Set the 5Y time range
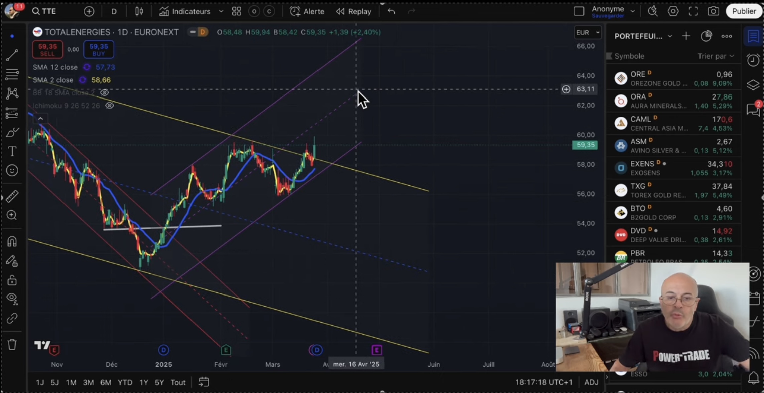Image resolution: width=764 pixels, height=393 pixels. 159,382
